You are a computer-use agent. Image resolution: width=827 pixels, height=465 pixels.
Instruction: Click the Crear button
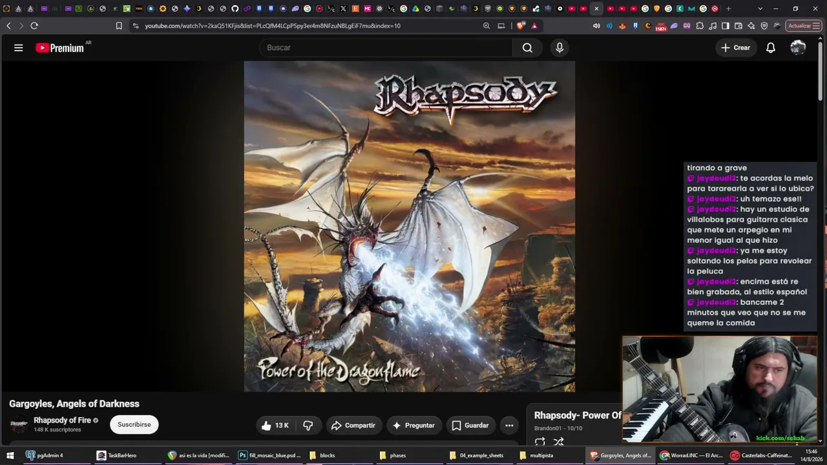[736, 48]
